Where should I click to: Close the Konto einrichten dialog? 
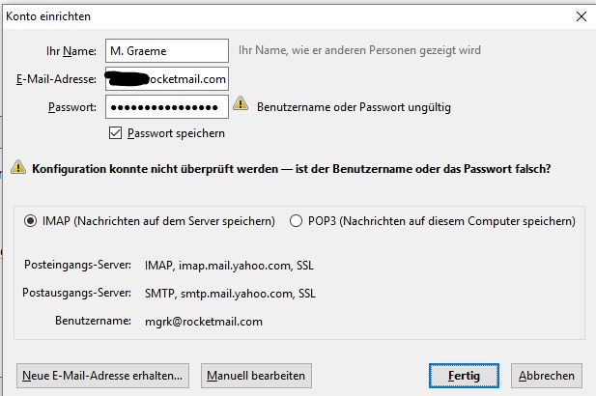point(581,16)
